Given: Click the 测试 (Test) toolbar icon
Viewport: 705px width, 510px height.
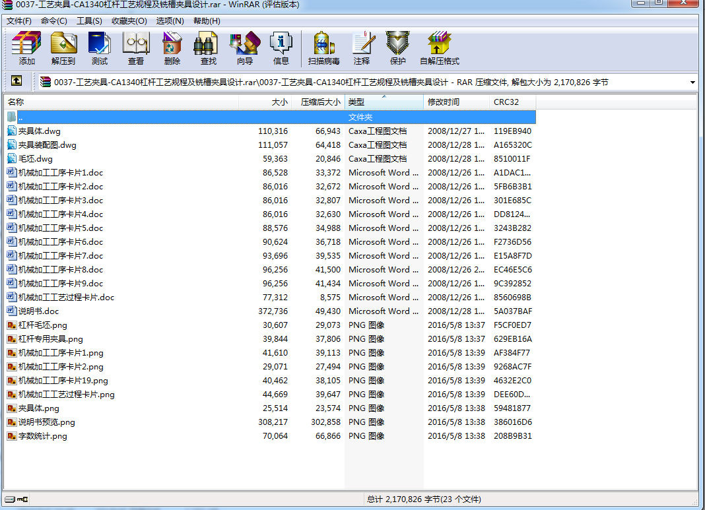Looking at the screenshot, I should click(100, 43).
